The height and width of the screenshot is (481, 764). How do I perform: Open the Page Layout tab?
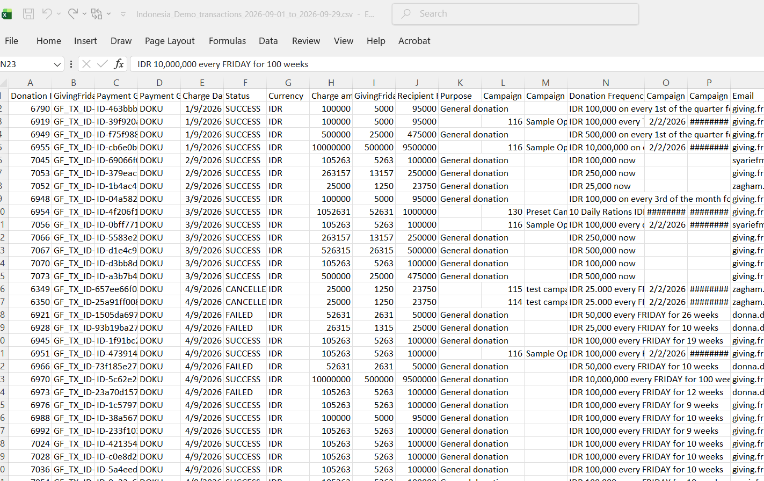pyautogui.click(x=170, y=41)
